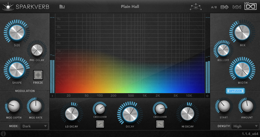Click the diffusion Start knob
Image resolution: width=260 pixels, height=137 pixels.
[224, 106]
